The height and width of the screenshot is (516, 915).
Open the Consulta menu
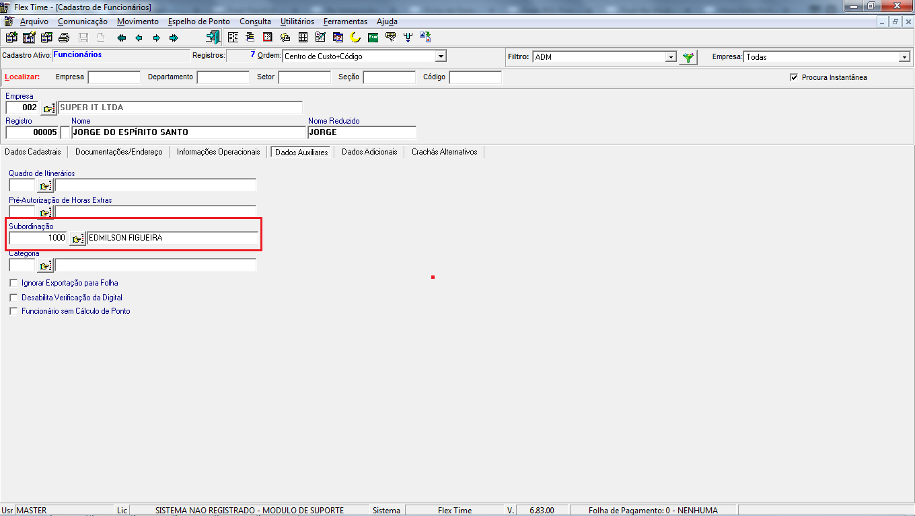click(x=256, y=21)
